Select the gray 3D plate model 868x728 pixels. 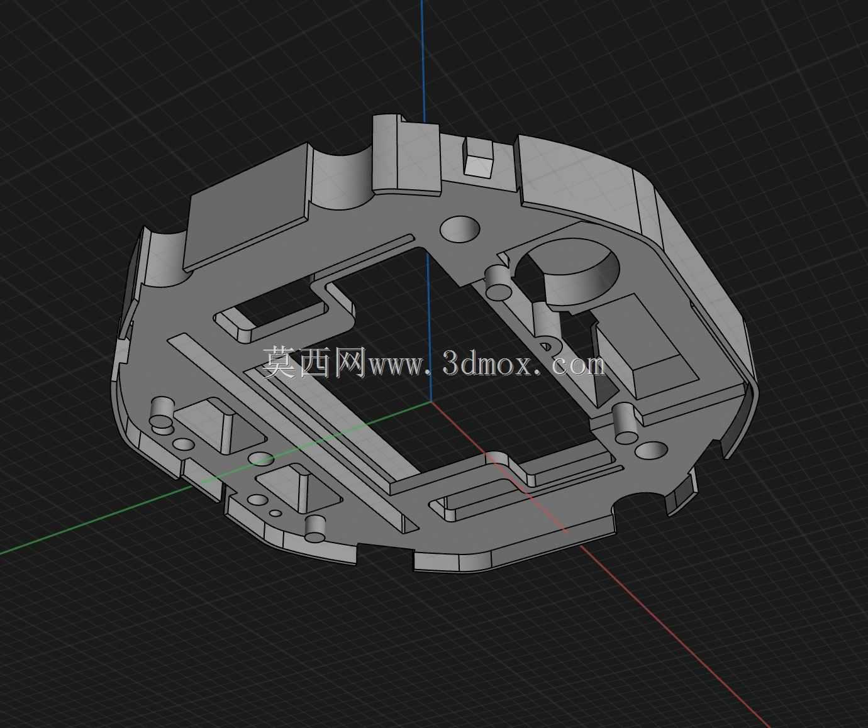(434, 343)
